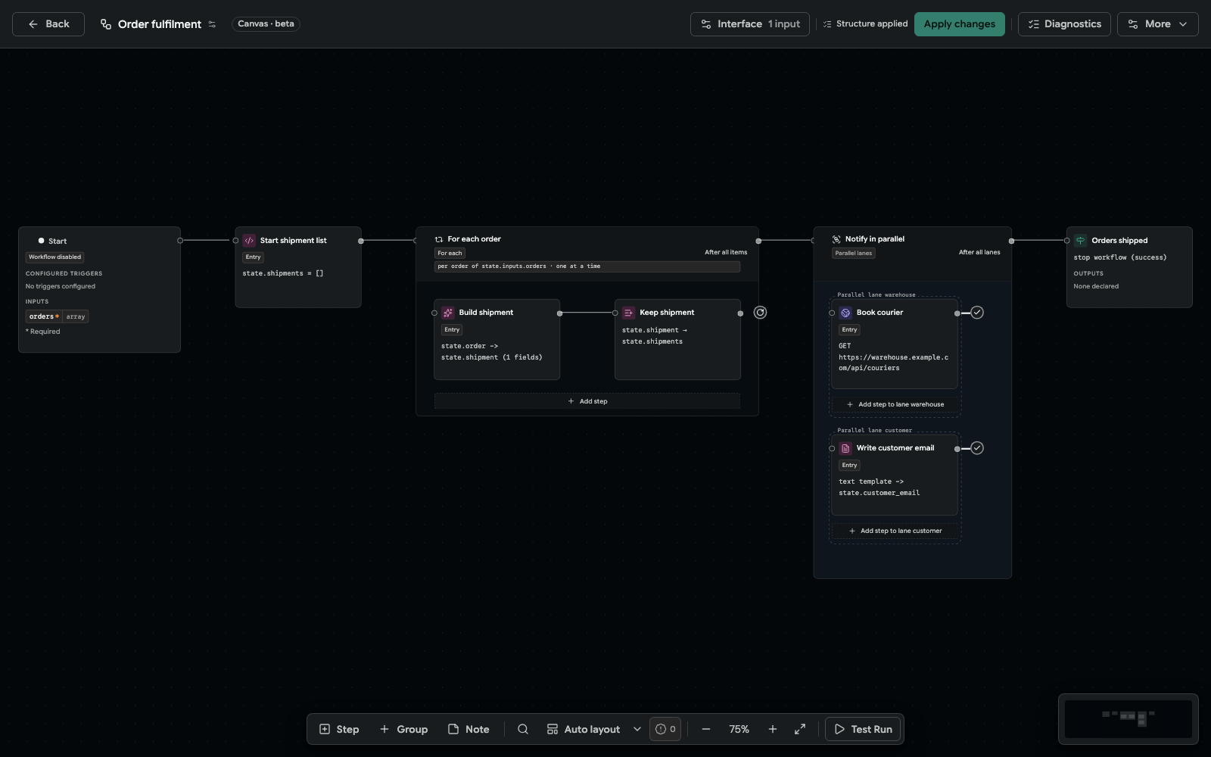
Task: Open the Interface 1 input panel
Action: click(x=750, y=24)
